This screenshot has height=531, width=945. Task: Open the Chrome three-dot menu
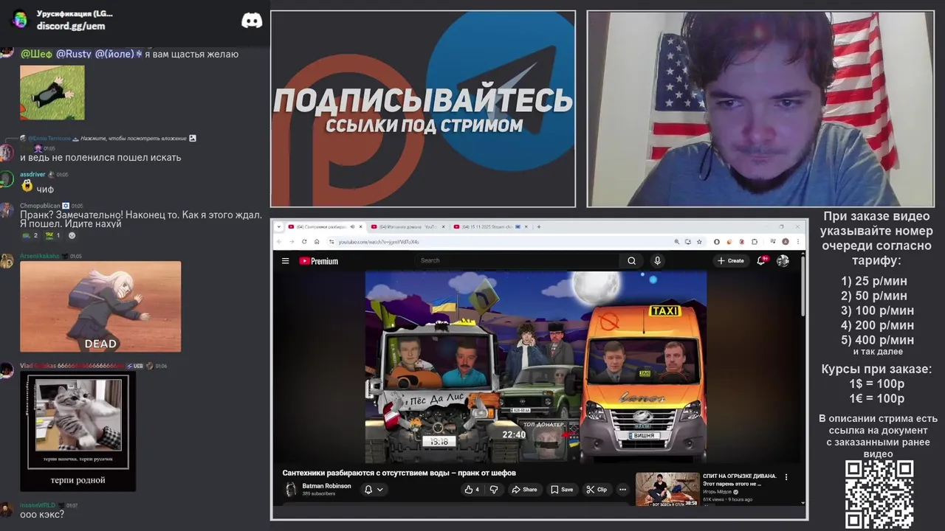pyautogui.click(x=798, y=242)
